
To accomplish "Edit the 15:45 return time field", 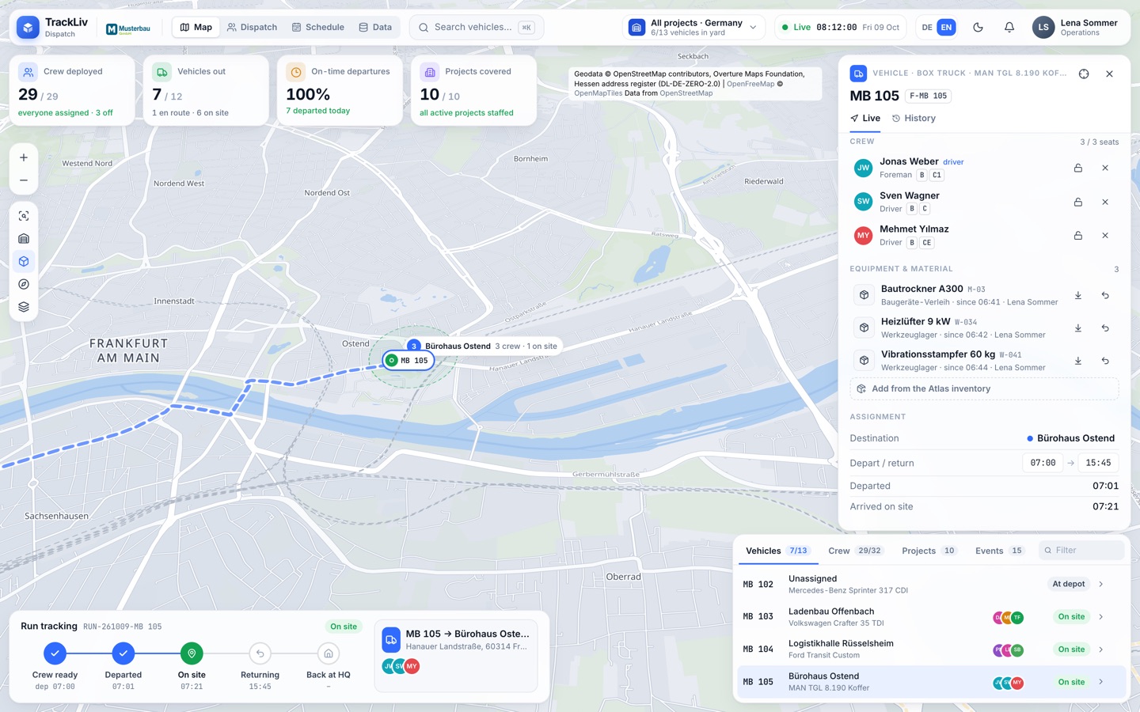I will pyautogui.click(x=1098, y=463).
